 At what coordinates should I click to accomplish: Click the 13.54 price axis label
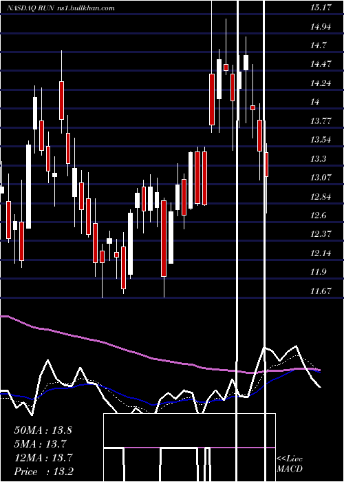[321, 140]
